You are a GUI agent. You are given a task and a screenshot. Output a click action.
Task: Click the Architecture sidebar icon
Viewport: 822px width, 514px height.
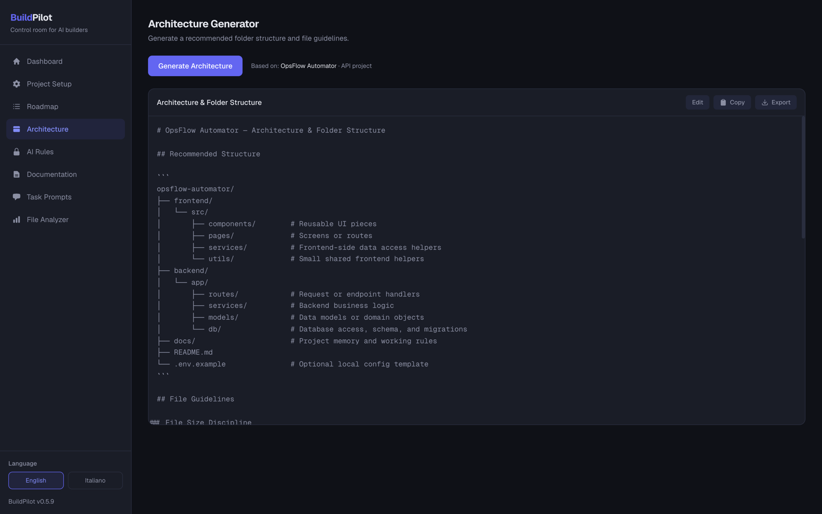pos(16,129)
